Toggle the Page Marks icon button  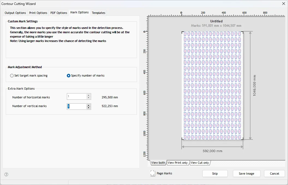pos(152,173)
